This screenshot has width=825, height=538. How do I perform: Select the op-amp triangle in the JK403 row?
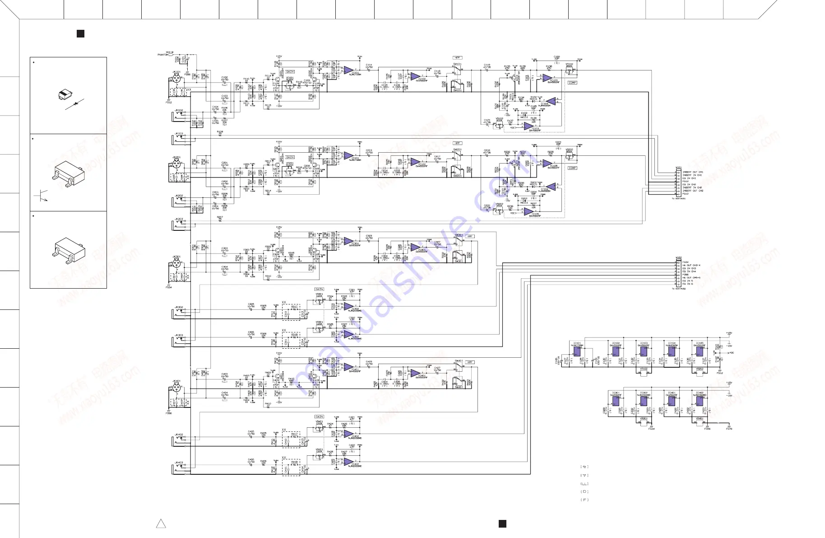pos(348,462)
